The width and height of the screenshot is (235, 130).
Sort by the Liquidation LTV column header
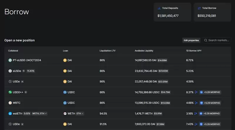[108, 51]
